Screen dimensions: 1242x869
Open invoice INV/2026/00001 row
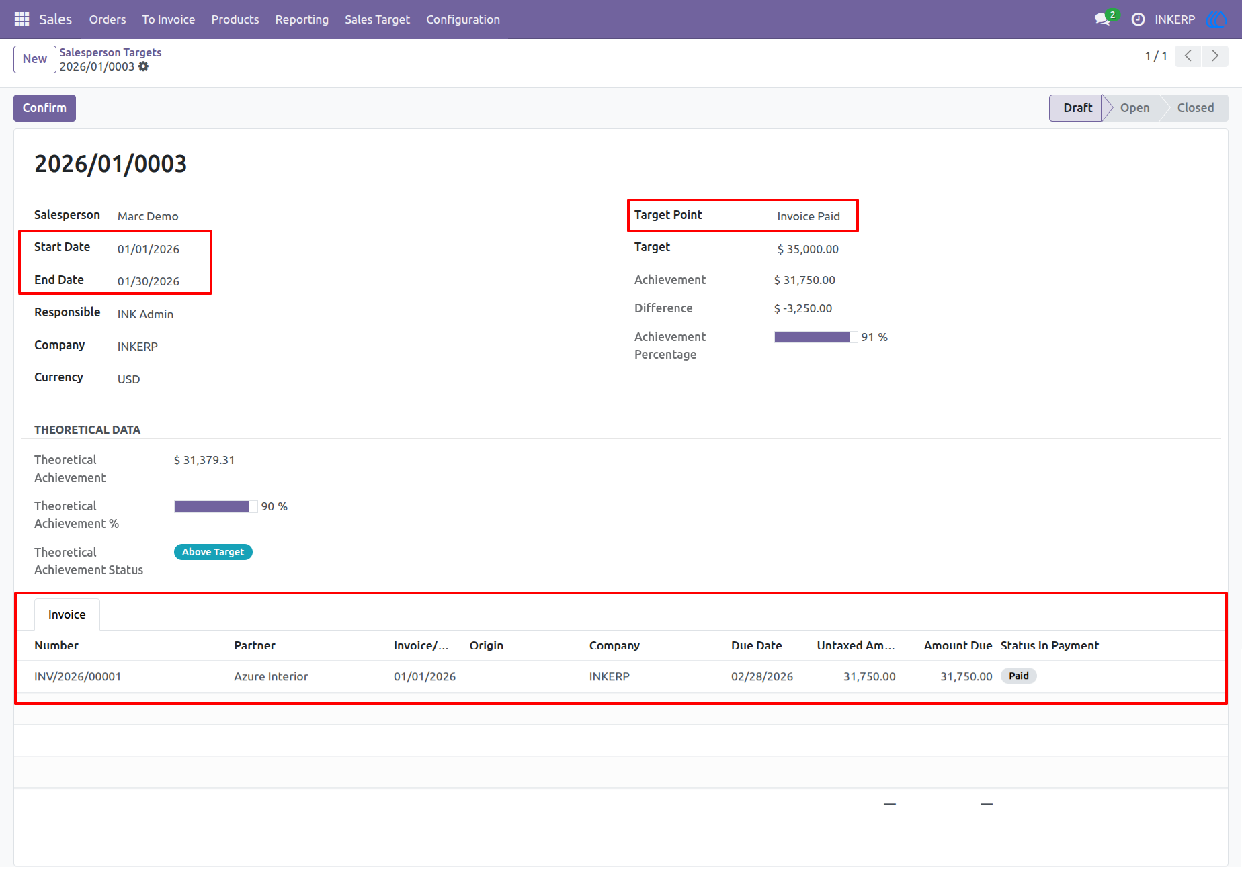[x=621, y=677]
